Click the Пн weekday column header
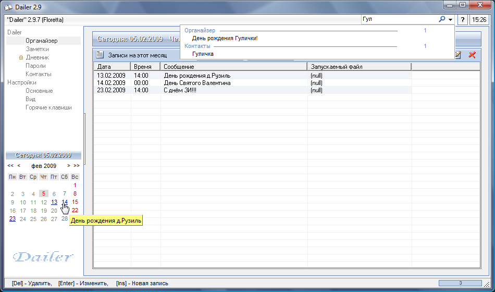 click(13, 177)
